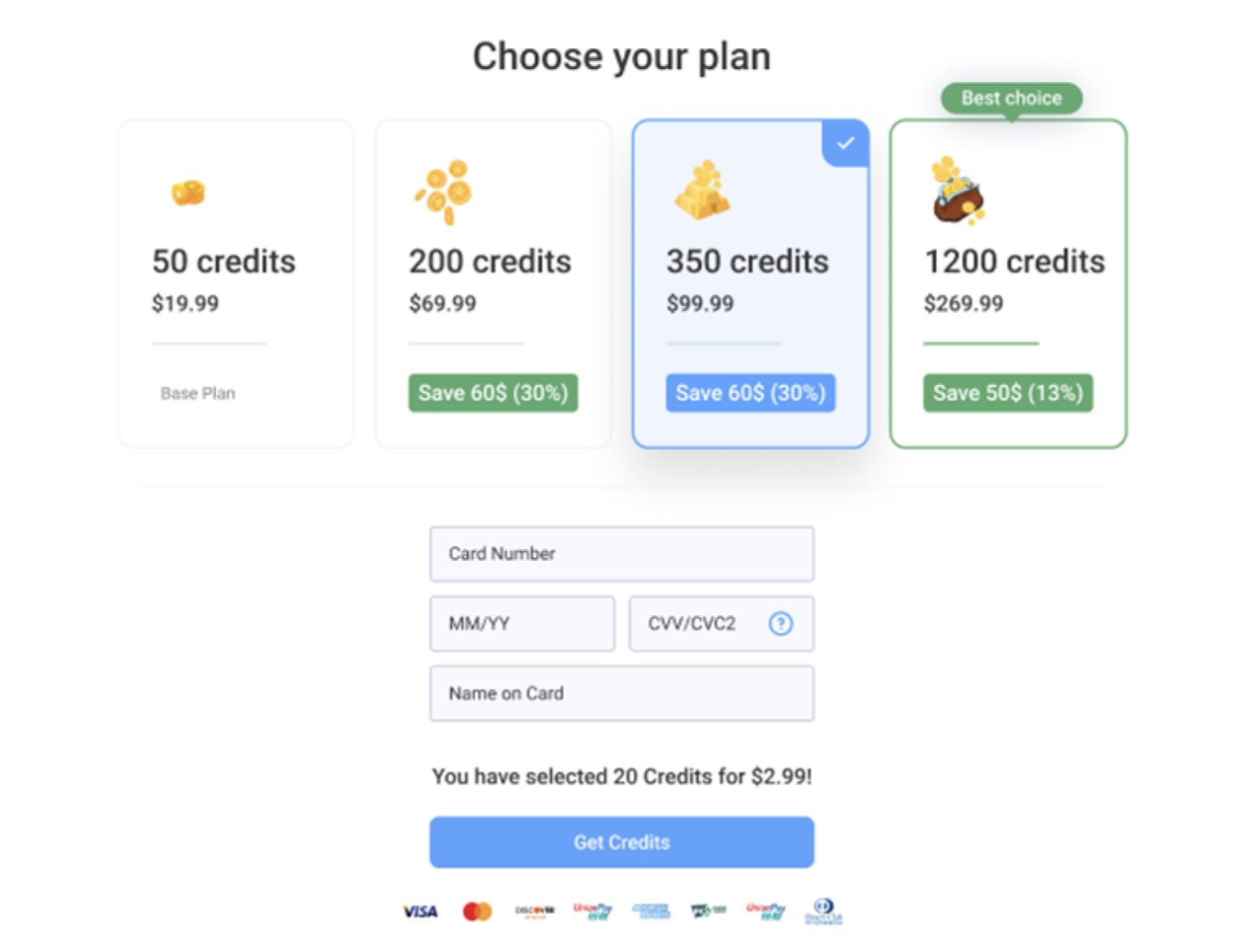1248x949 pixels.
Task: Click the coin purse icon on 1200 credits
Action: (x=957, y=192)
